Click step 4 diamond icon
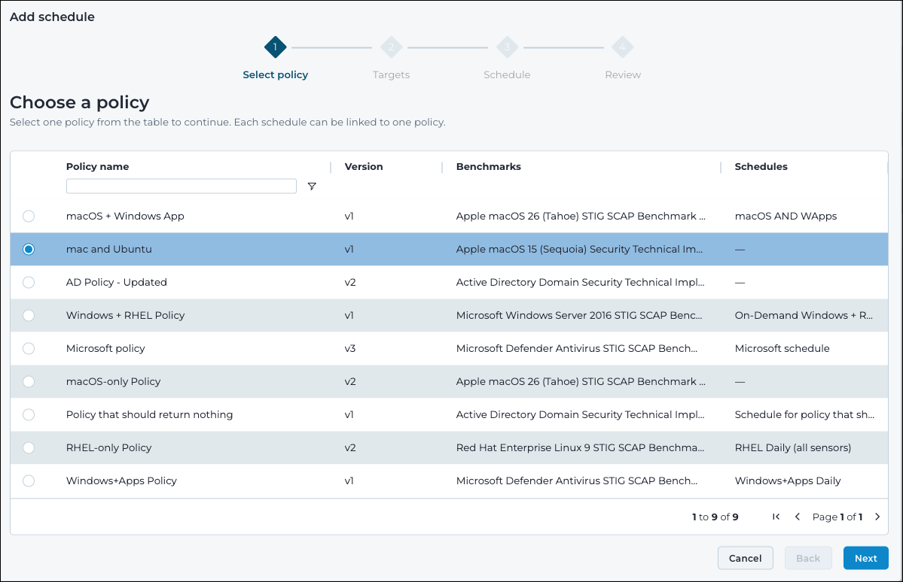The image size is (903, 582). (x=623, y=47)
